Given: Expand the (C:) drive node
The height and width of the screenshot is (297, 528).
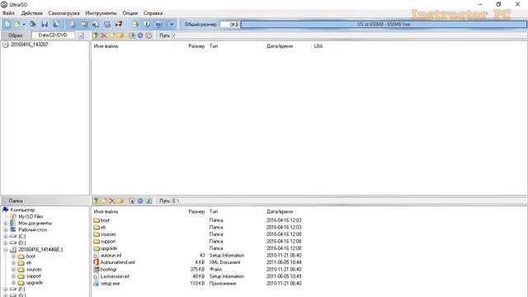Looking at the screenshot, I should (6, 237).
